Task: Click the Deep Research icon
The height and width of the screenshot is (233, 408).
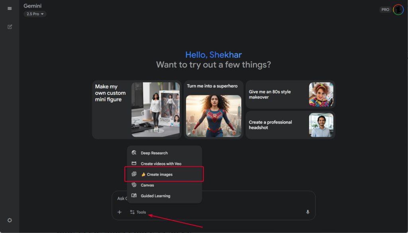Action: pos(134,153)
